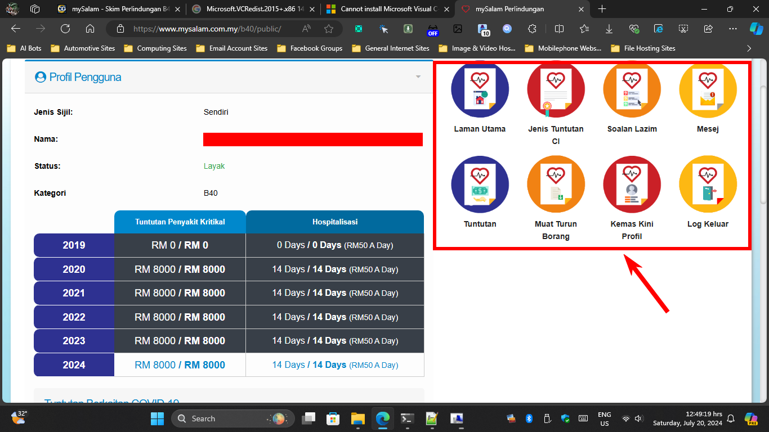Open the Computing Sites bookmarks folder
This screenshot has height=432, width=769.
click(155, 48)
